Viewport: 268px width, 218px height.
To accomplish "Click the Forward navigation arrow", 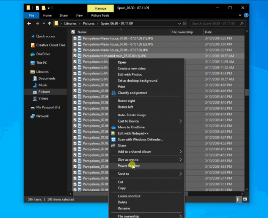I will pyautogui.click(x=37, y=23).
